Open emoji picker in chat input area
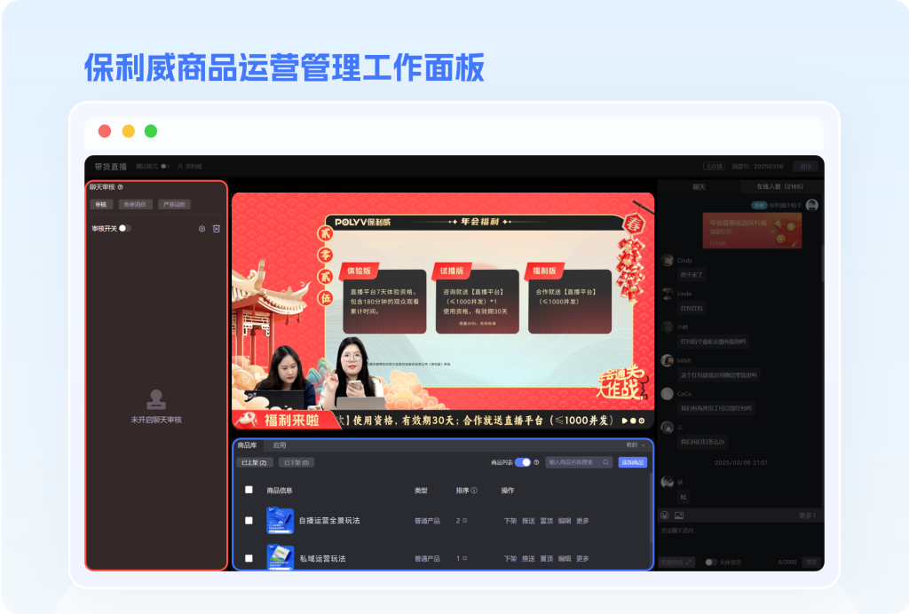This screenshot has height=614, width=909. click(664, 515)
